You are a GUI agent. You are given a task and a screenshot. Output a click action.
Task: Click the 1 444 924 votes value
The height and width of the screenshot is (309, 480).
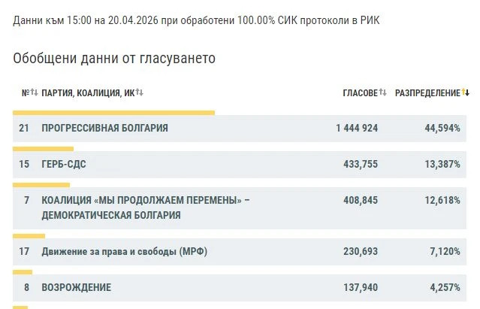point(357,129)
